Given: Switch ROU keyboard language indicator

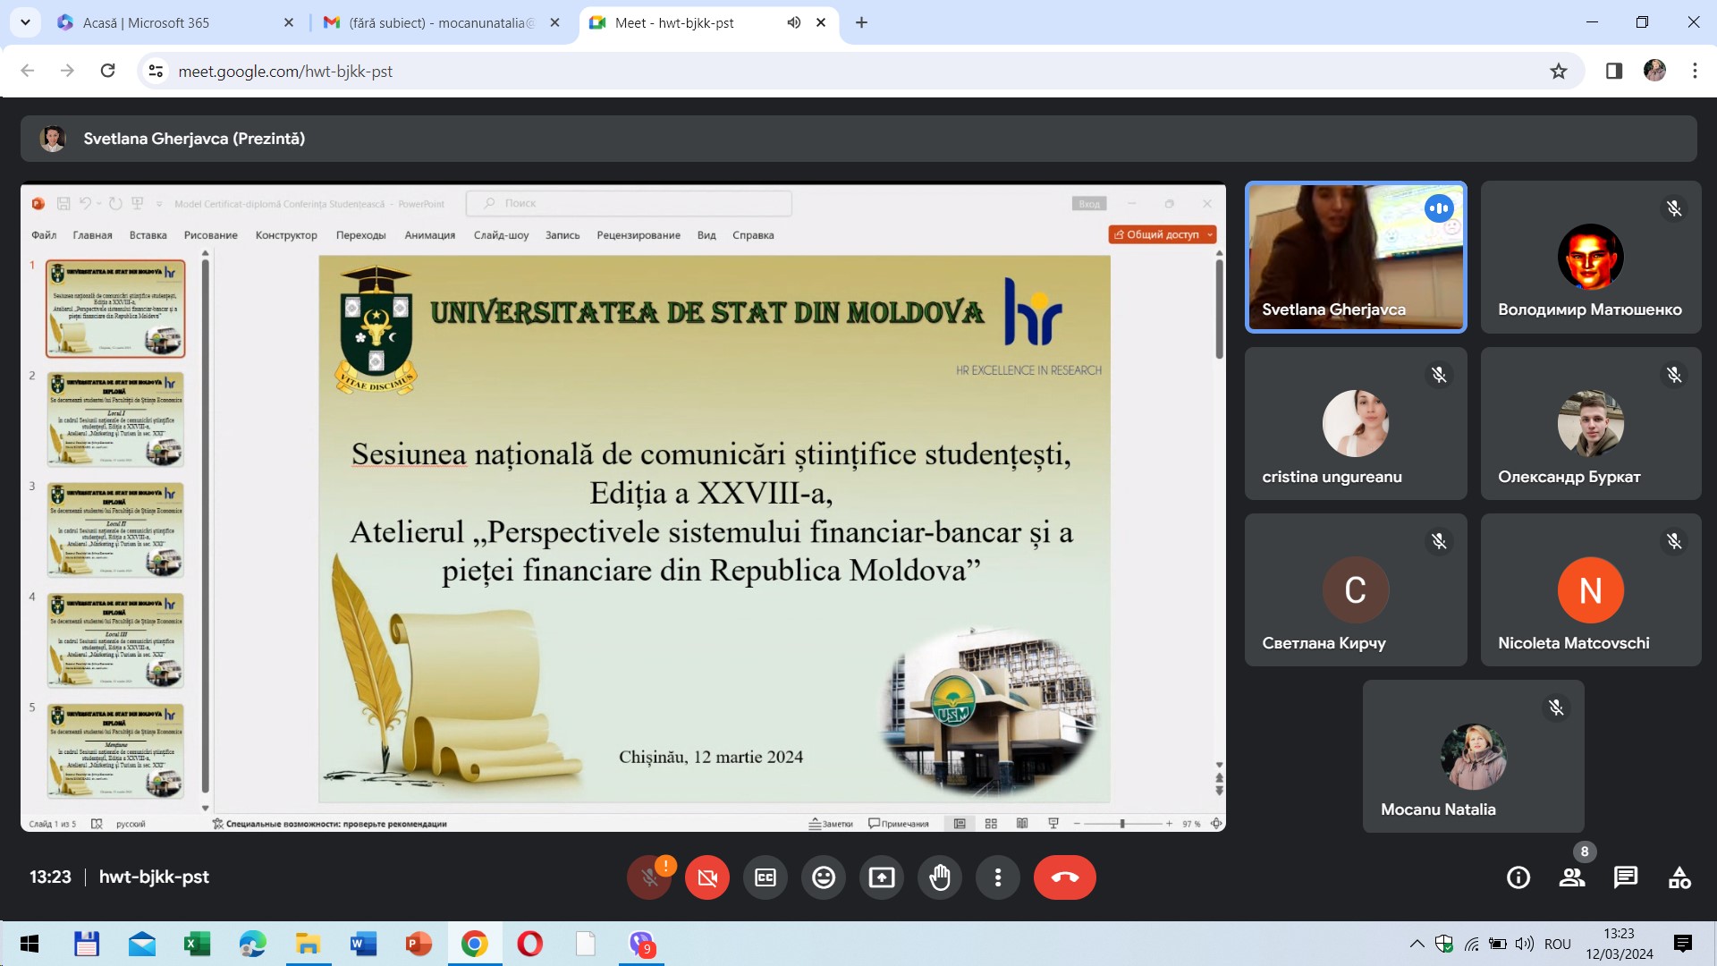Looking at the screenshot, I should coord(1557,944).
